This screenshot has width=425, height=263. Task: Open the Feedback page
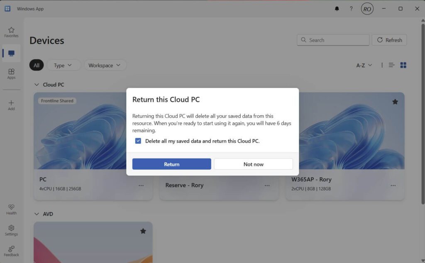click(11, 251)
